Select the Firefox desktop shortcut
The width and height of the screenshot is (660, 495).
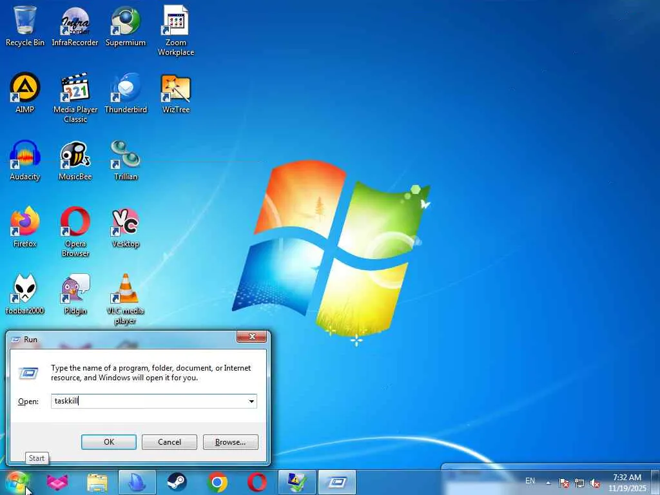pos(25,228)
